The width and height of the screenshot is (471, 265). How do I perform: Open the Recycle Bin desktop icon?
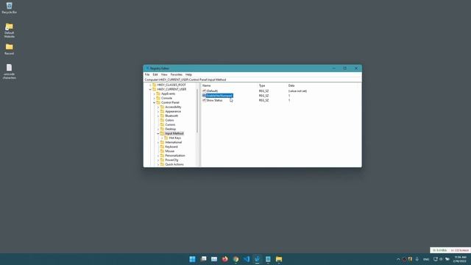[9, 8]
